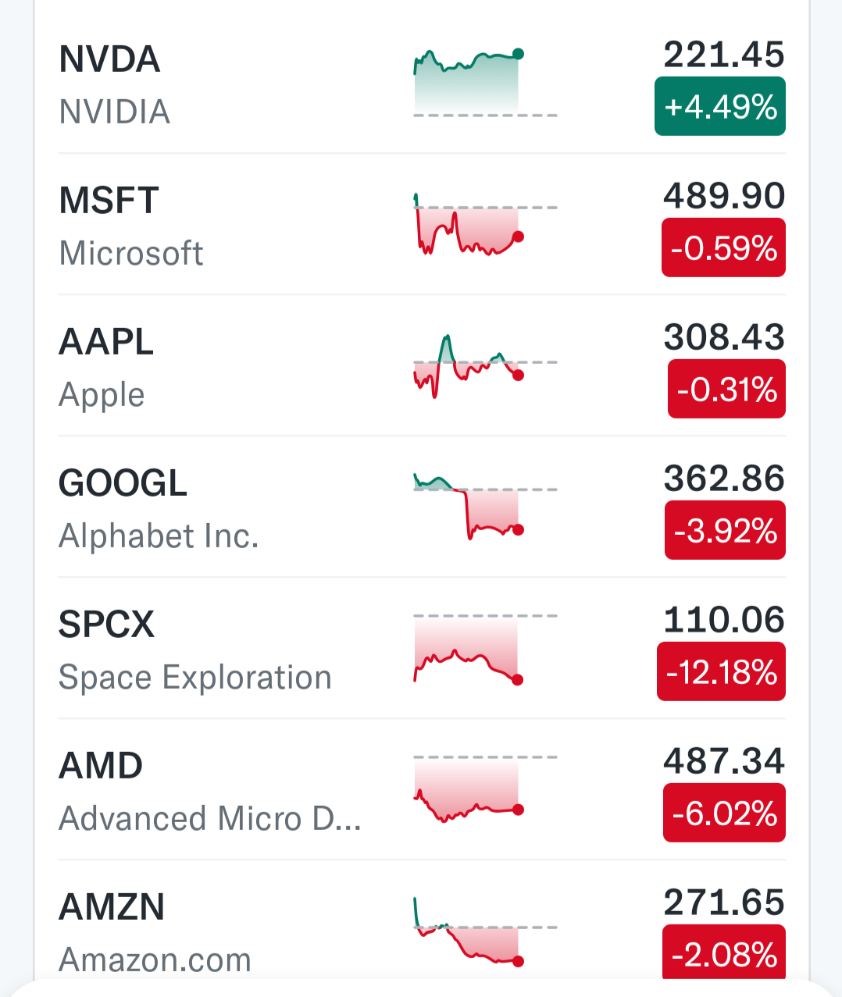Open the NVDA NVIDIA stock row
This screenshot has height=997, width=842.
tap(422, 84)
